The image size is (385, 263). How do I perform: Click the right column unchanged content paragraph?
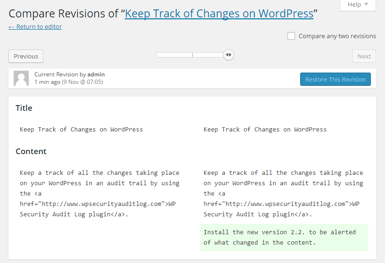[283, 193]
